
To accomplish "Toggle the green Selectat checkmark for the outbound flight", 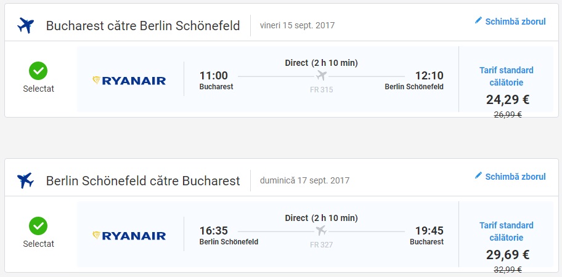I will pyautogui.click(x=38, y=71).
